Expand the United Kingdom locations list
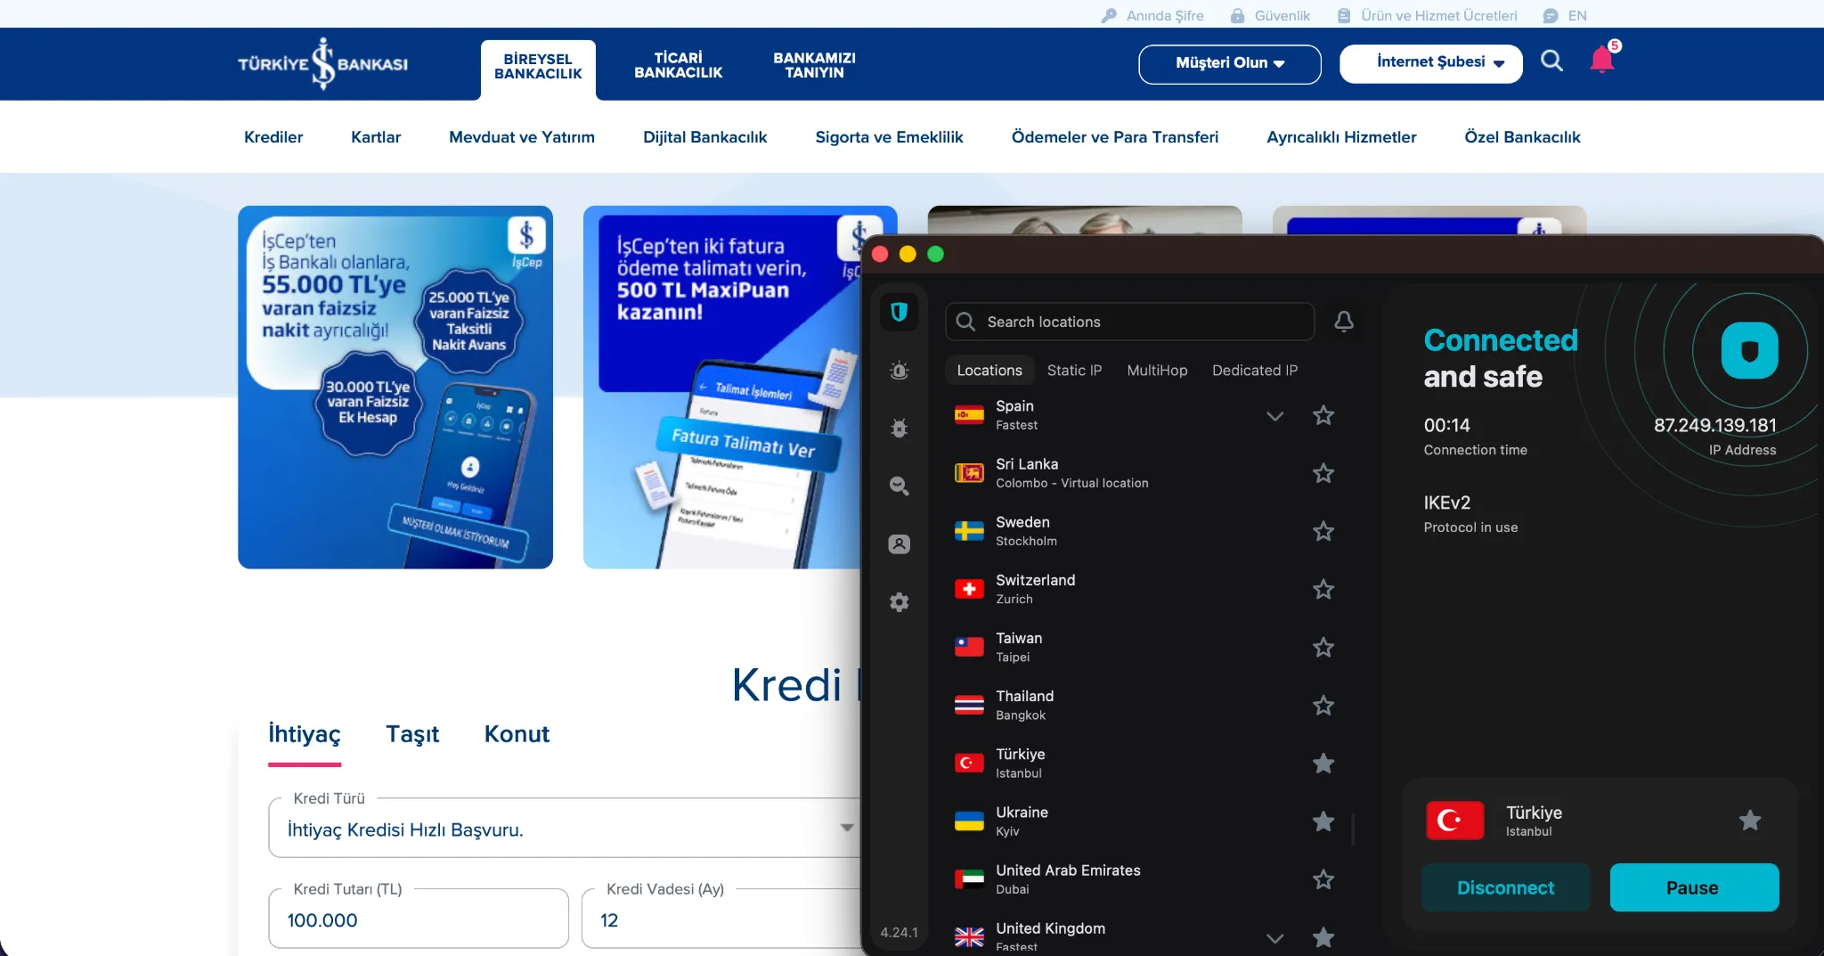The height and width of the screenshot is (956, 1824). tap(1275, 937)
